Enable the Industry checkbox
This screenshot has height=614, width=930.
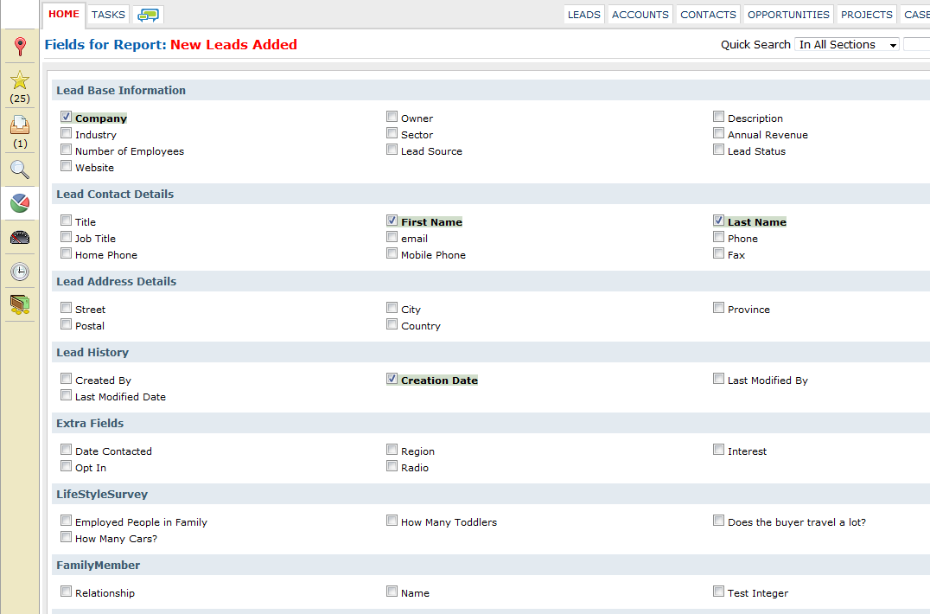(66, 133)
